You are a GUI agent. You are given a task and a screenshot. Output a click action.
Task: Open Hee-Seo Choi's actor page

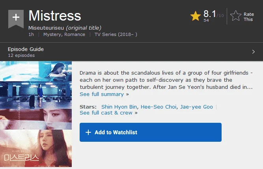[159, 107]
